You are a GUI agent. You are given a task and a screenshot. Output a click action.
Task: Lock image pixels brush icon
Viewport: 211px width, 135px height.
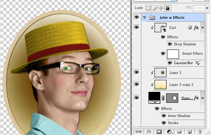click(x=155, y=8)
